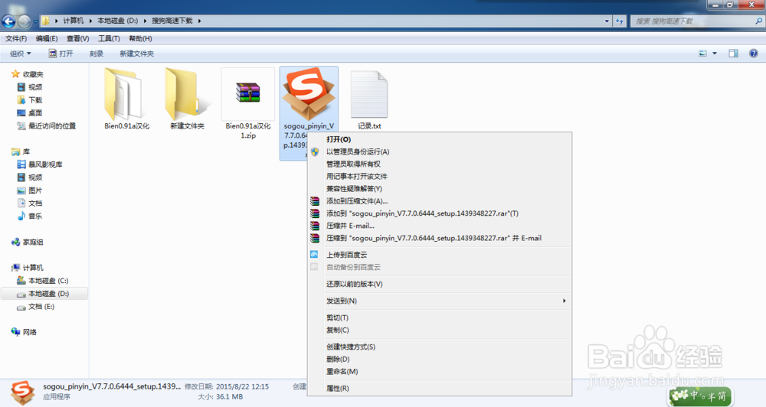
Task: Choose 添加到压缩文件(A)...
Action: (x=357, y=201)
